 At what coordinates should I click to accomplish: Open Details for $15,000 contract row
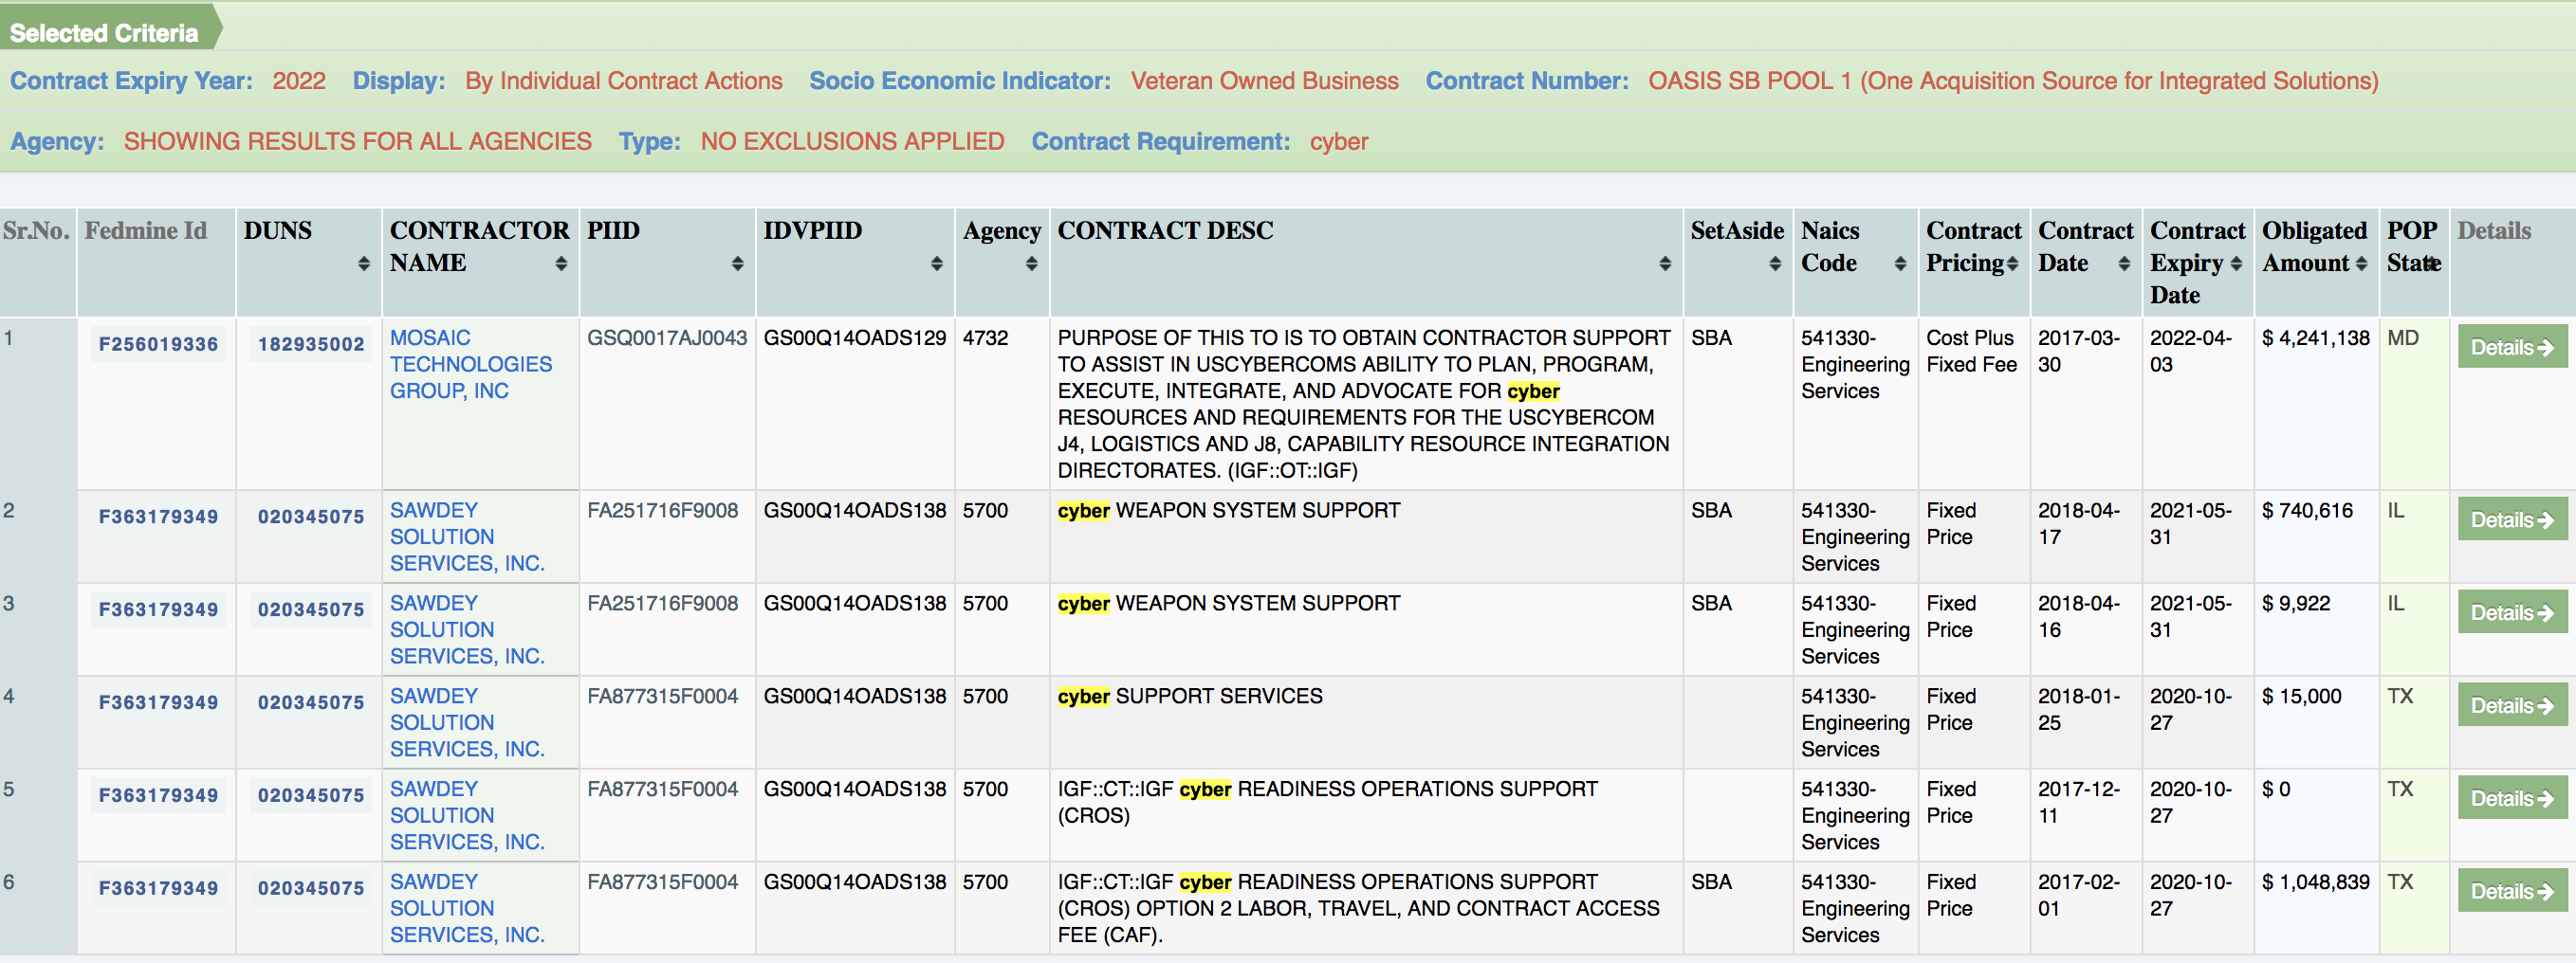(x=2512, y=705)
